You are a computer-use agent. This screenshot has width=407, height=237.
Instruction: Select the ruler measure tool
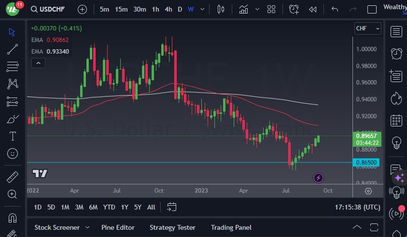coord(13,177)
